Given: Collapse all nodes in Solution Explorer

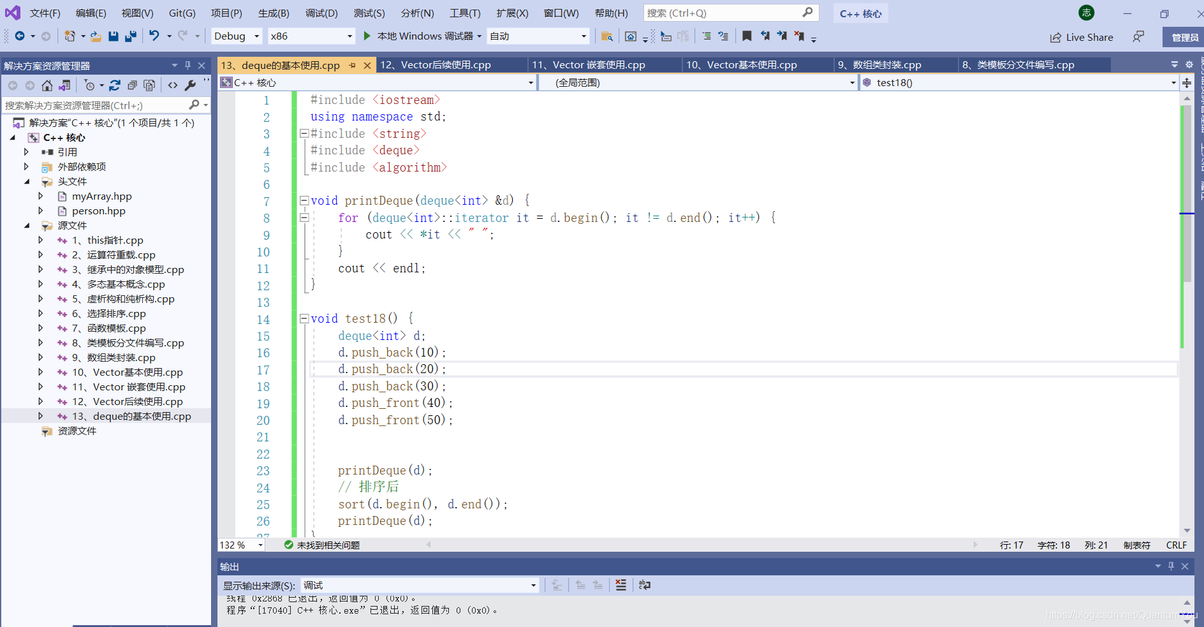Looking at the screenshot, I should click(x=132, y=85).
